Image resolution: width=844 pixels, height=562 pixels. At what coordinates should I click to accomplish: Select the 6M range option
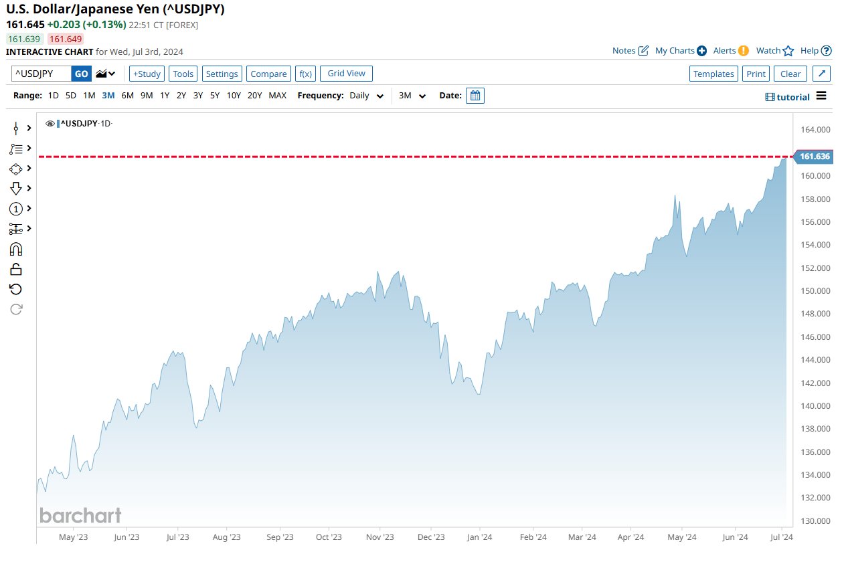tap(127, 96)
